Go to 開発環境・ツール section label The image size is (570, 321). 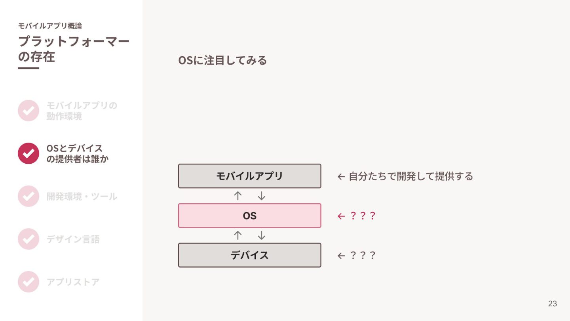coord(82,197)
